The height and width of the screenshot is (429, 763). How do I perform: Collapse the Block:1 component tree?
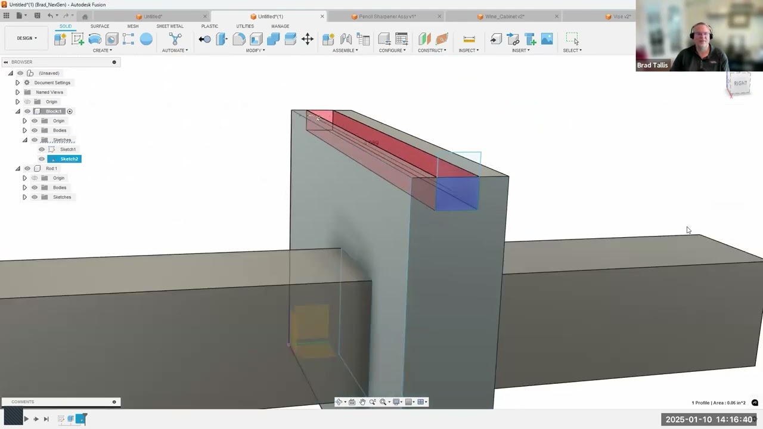pos(17,111)
